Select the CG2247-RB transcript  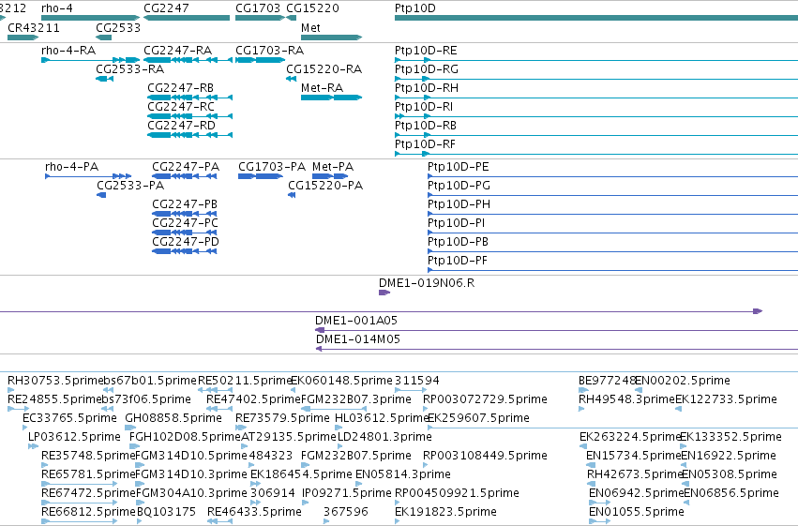point(189,98)
